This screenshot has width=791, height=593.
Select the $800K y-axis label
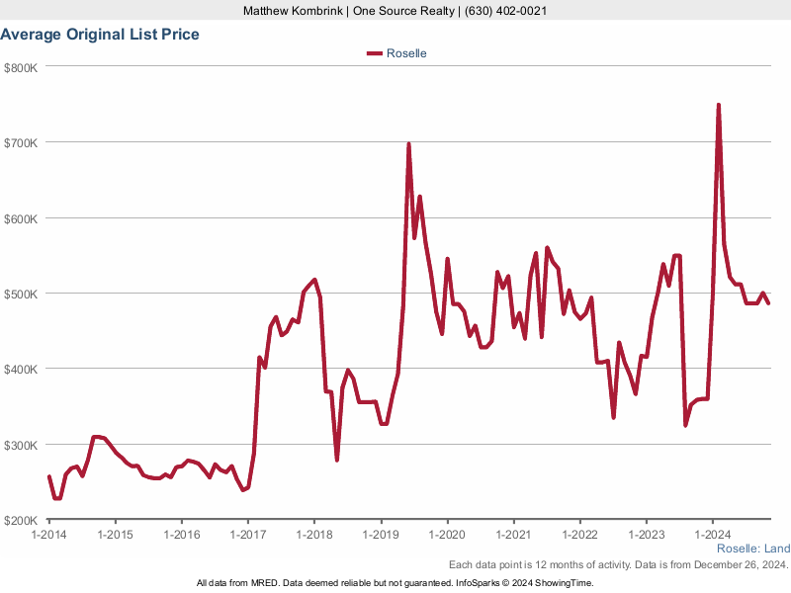pos(21,67)
